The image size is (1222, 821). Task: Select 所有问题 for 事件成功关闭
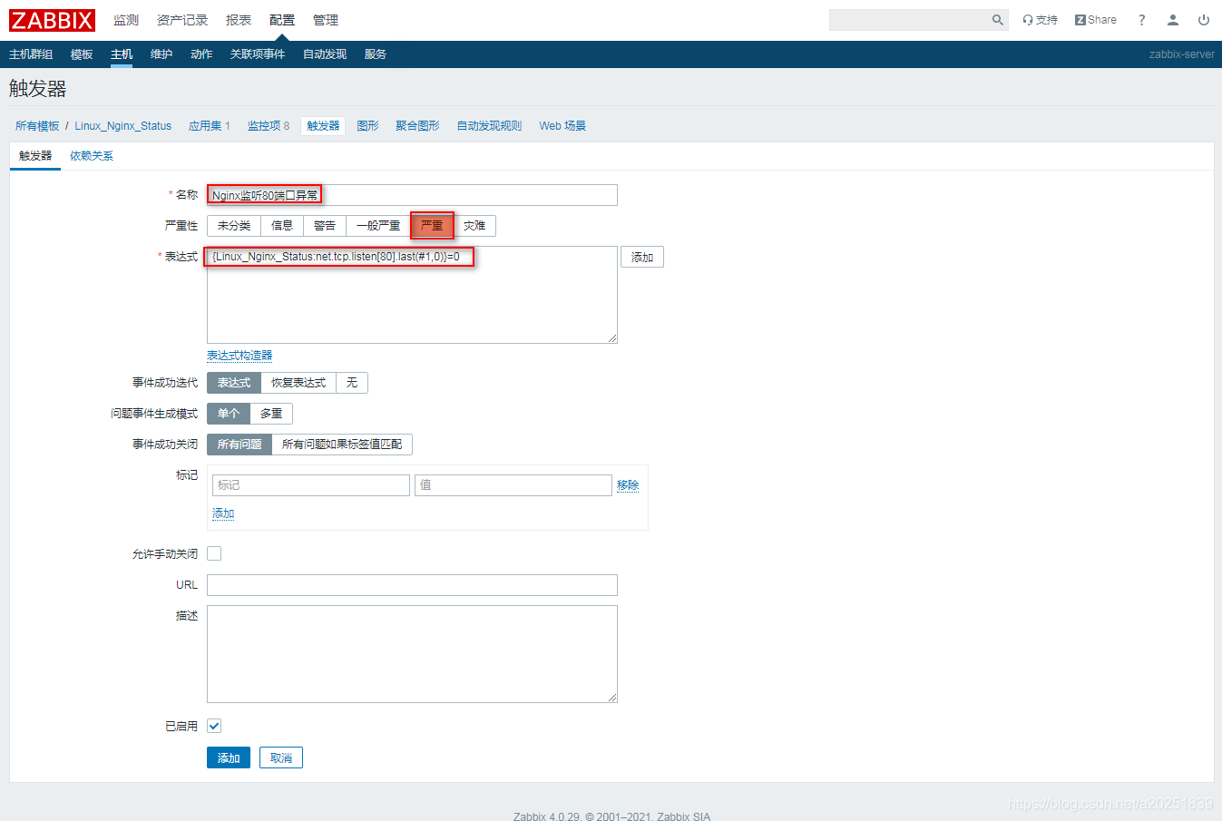click(x=240, y=445)
